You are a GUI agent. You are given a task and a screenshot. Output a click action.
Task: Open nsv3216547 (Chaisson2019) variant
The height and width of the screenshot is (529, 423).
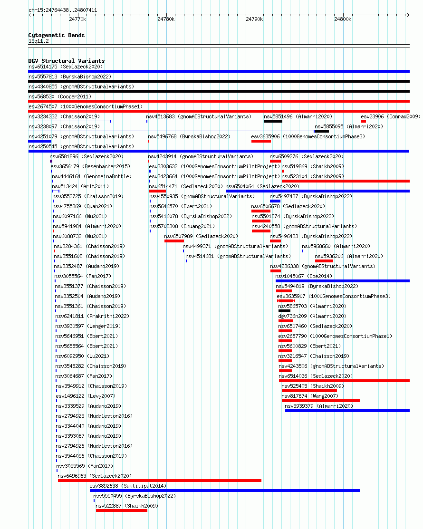(x=314, y=356)
